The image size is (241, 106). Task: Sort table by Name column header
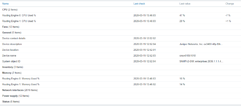click(6, 4)
